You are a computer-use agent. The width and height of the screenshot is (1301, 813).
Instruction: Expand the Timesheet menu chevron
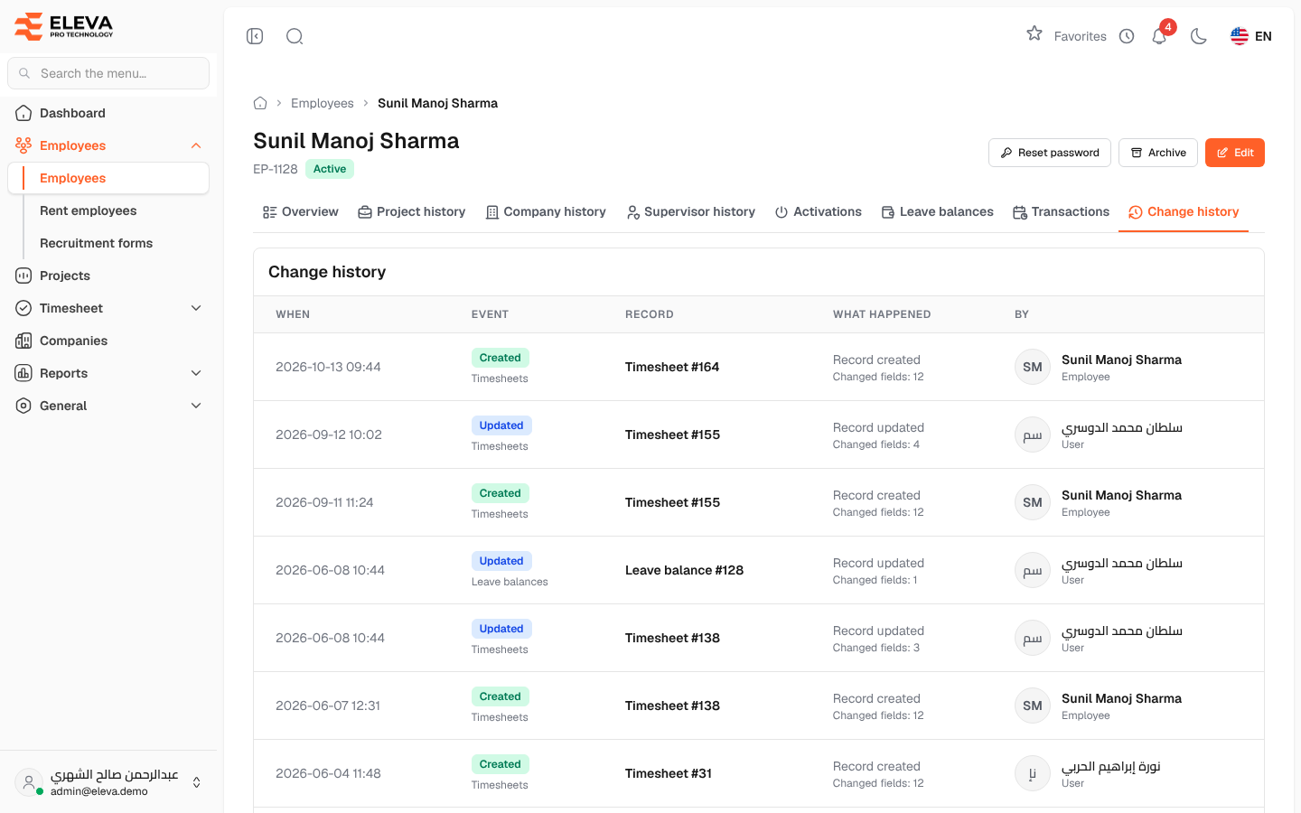196,308
